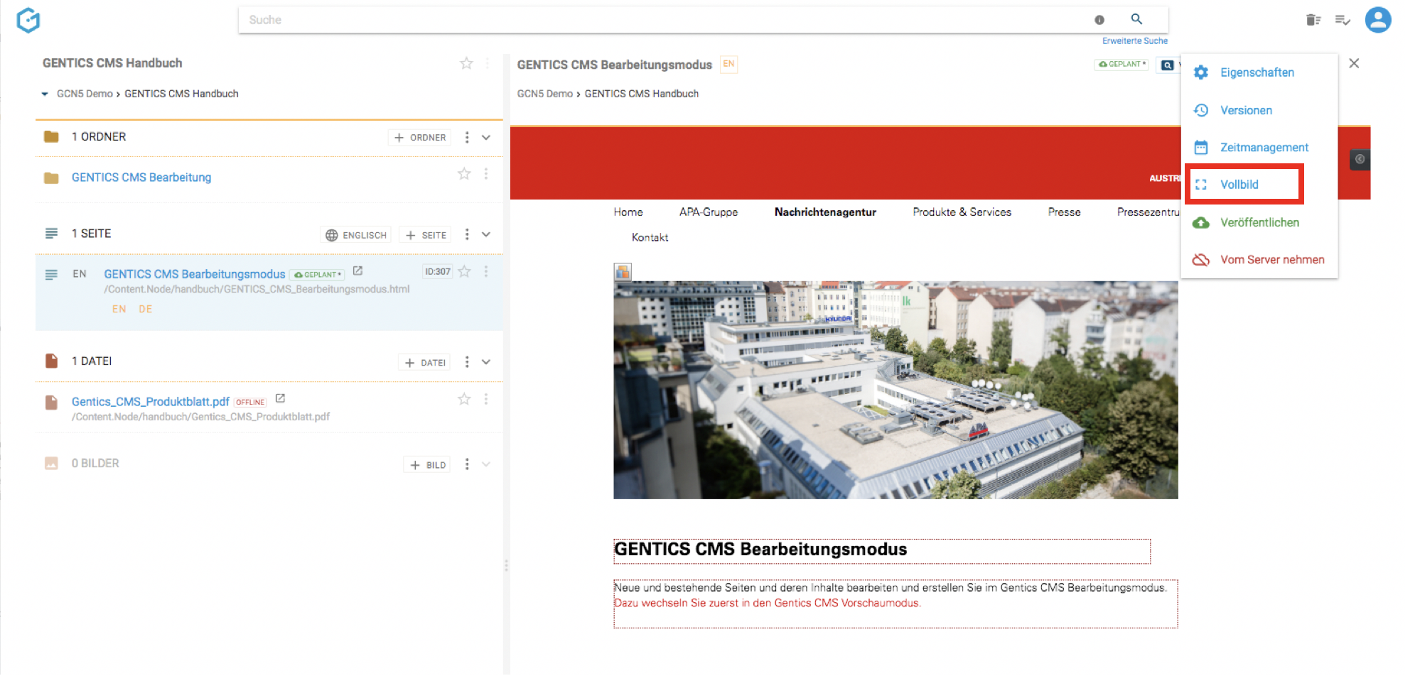Open Bearbeitungsmodus page in new tab icon
This screenshot has width=1420, height=676.
click(358, 271)
